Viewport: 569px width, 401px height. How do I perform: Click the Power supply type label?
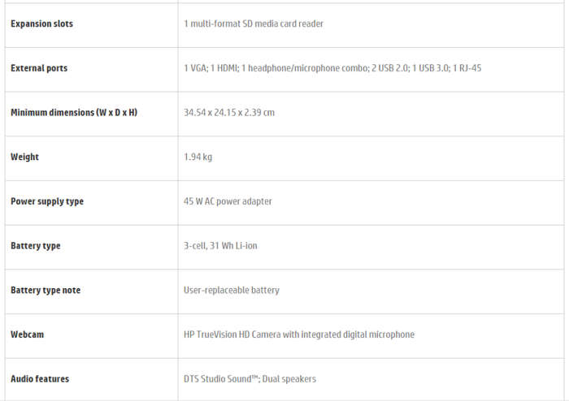[x=47, y=201]
